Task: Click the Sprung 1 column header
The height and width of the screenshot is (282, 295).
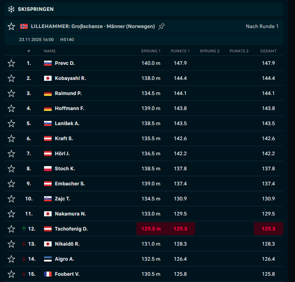Action: click(151, 51)
